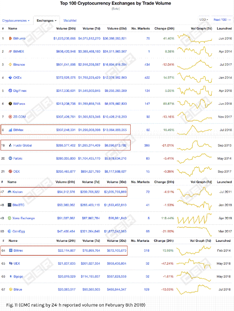Click the DigiFinex logo icon
Screen dimensions: 234x311
pyautogui.click(x=10, y=91)
